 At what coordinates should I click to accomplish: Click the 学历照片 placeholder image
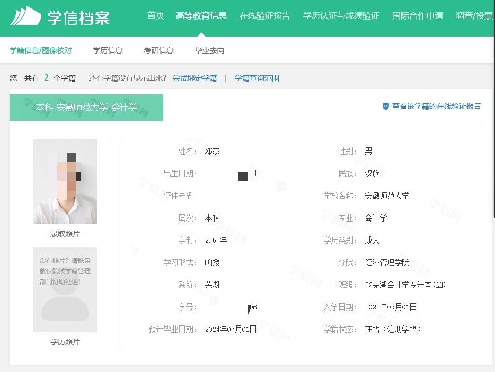(65, 290)
